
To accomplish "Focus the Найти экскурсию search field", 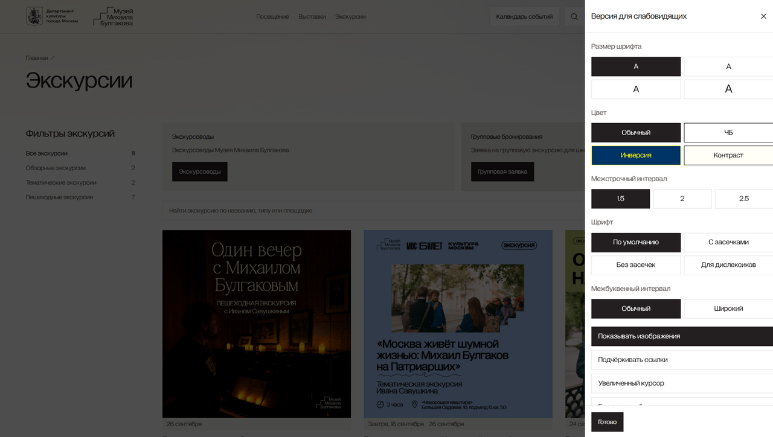I will (x=373, y=211).
